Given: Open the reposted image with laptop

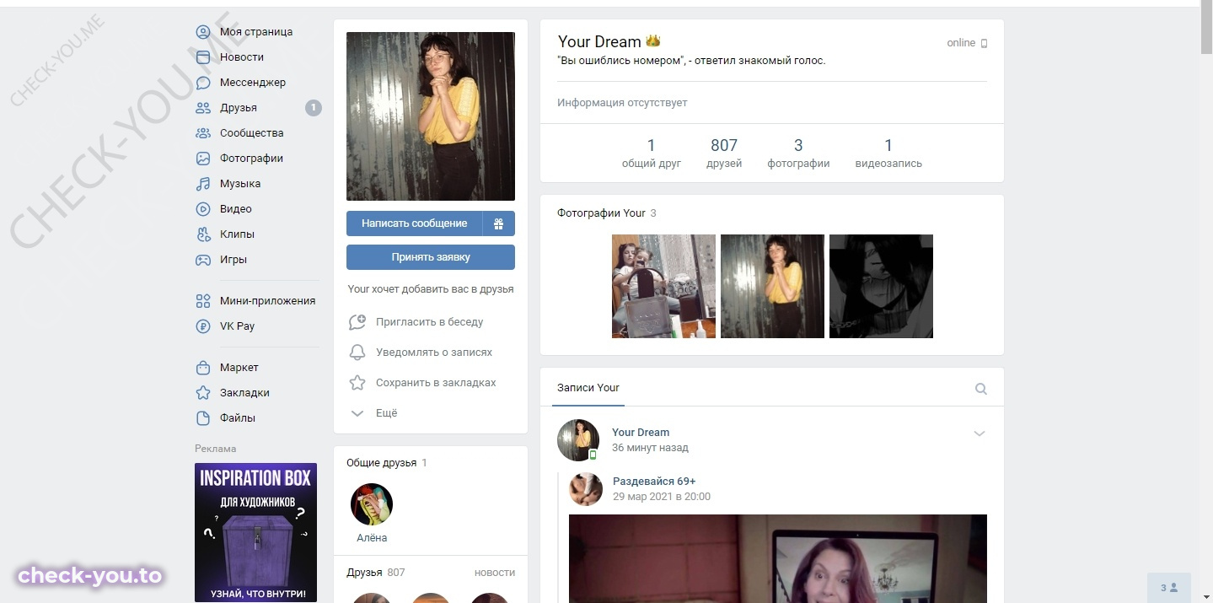Looking at the screenshot, I should click(778, 558).
